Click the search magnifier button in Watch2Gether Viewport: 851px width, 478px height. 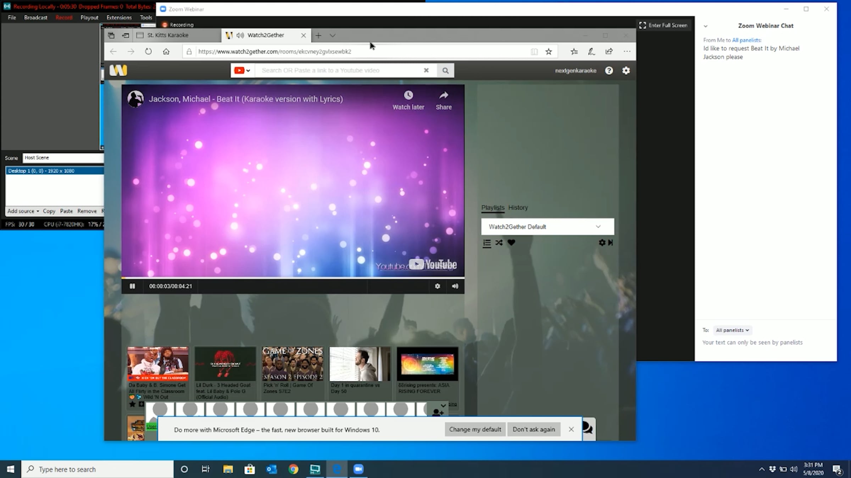click(x=445, y=70)
